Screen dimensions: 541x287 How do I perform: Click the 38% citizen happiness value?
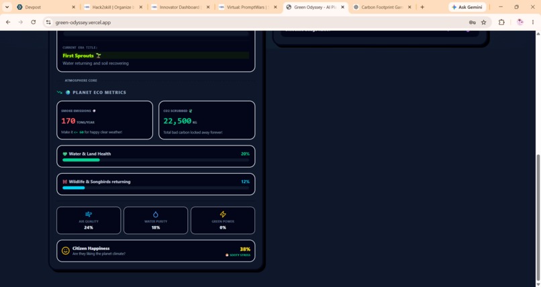tap(245, 249)
